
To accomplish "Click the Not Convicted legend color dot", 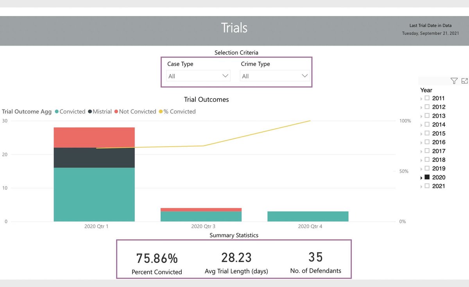I will click(116, 112).
